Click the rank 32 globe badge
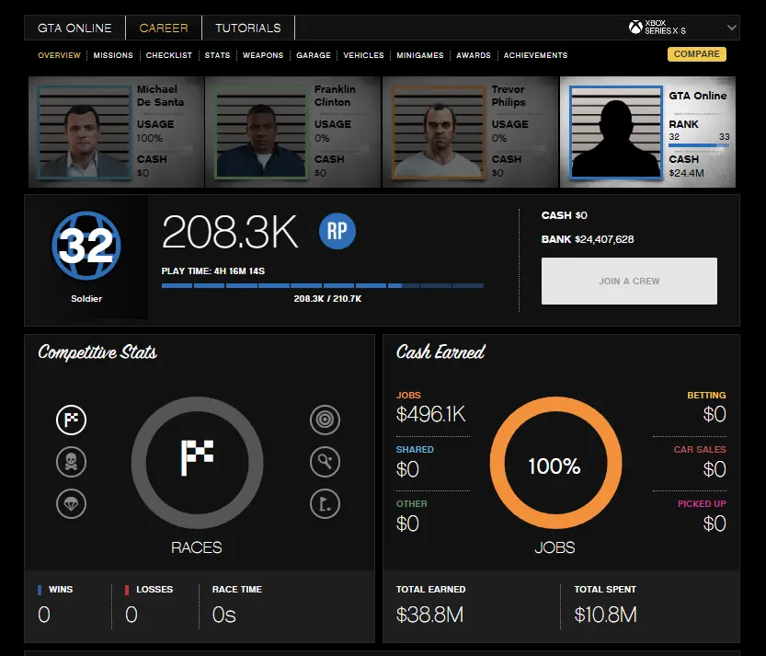This screenshot has height=656, width=766. click(x=86, y=246)
